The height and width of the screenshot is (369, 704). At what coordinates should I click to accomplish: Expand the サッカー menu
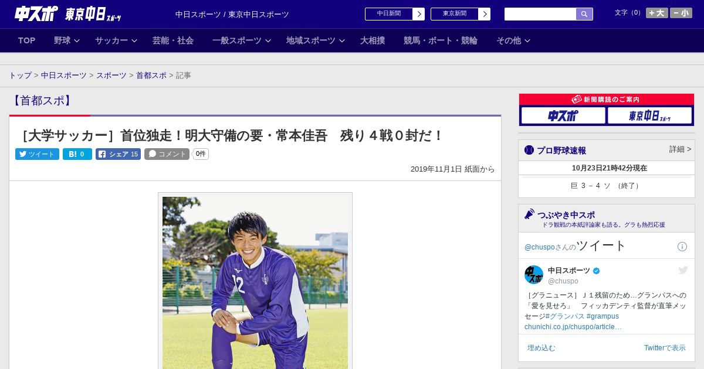116,40
